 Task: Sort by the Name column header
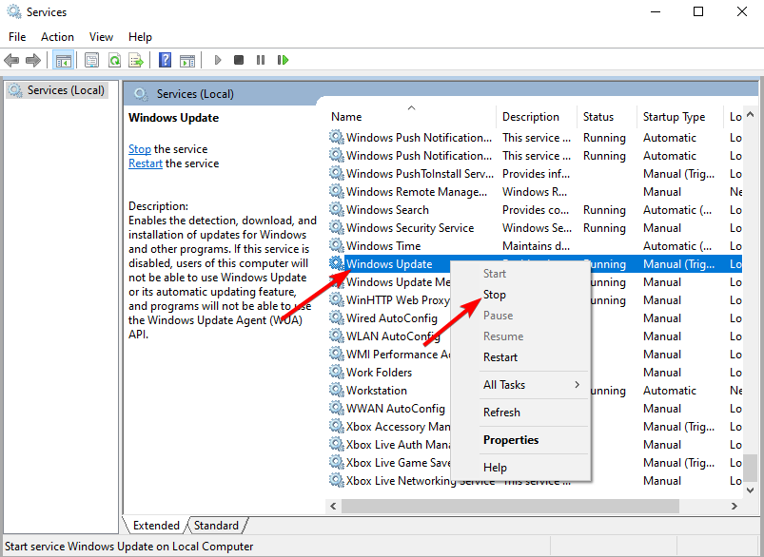411,116
